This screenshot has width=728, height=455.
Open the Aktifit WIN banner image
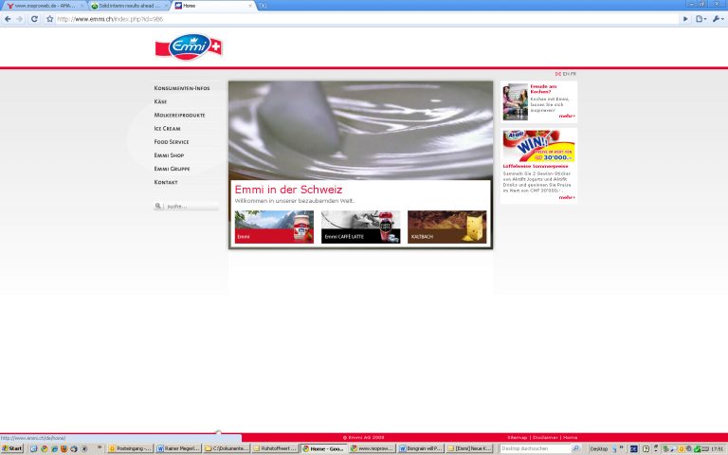coord(538,146)
